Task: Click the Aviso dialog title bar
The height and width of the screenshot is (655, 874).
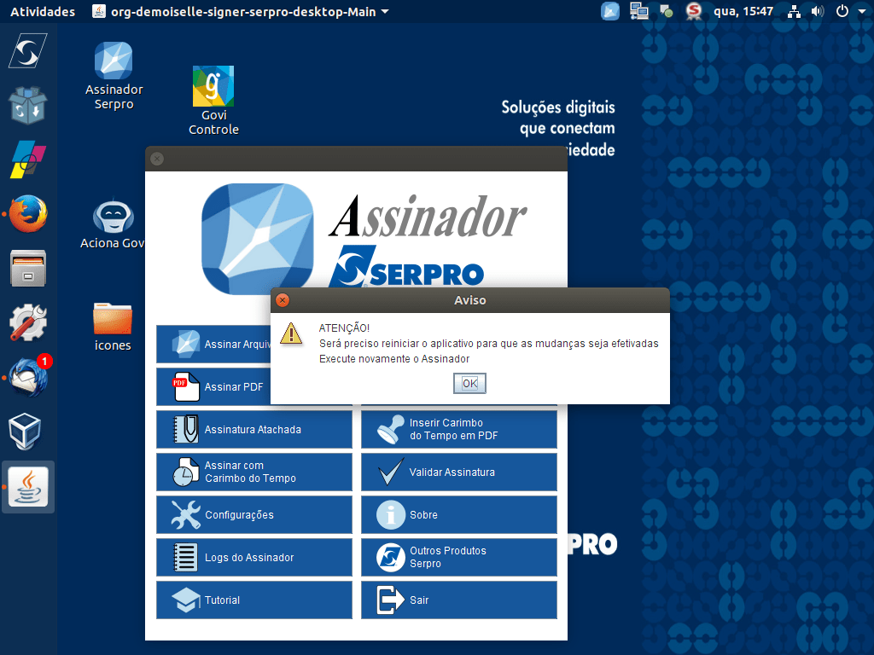Action: (x=470, y=300)
